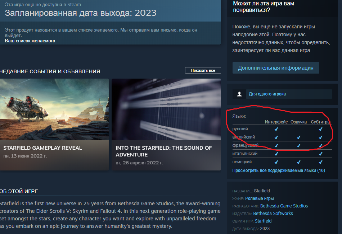
Task: Open the 'Into the Starfield: The Sound of Adventure' thumbnail
Action: pyautogui.click(x=166, y=109)
